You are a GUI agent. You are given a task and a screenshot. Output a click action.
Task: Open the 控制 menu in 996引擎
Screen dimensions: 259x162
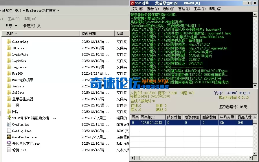tap(137, 9)
